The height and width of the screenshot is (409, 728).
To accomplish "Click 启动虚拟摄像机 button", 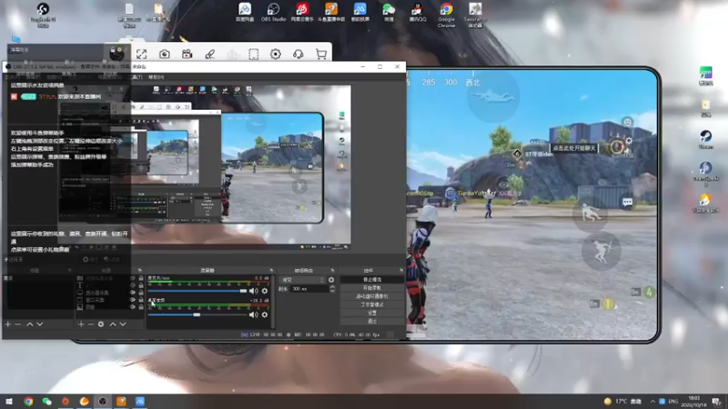I will [x=372, y=296].
